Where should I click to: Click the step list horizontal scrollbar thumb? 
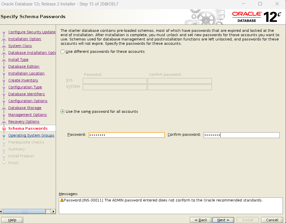tap(24, 212)
